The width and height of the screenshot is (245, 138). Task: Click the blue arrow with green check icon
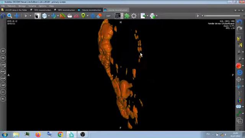pyautogui.click(x=54, y=16)
